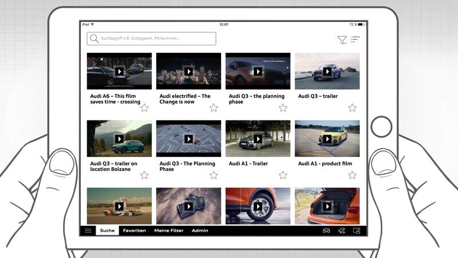Play the Audi A1 - product film

coord(327,139)
